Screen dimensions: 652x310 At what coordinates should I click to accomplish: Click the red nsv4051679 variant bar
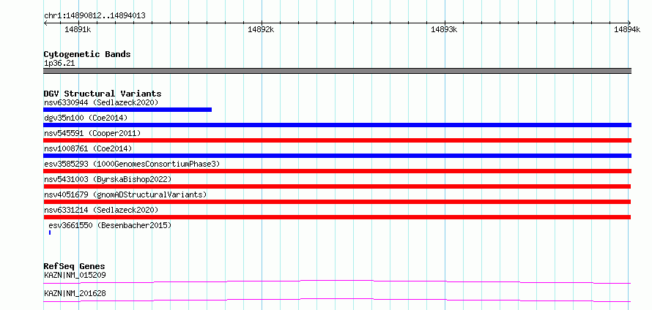click(337, 202)
